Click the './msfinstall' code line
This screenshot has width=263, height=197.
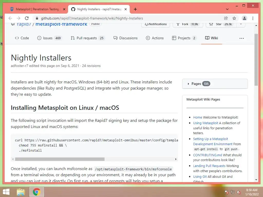(x=30, y=150)
